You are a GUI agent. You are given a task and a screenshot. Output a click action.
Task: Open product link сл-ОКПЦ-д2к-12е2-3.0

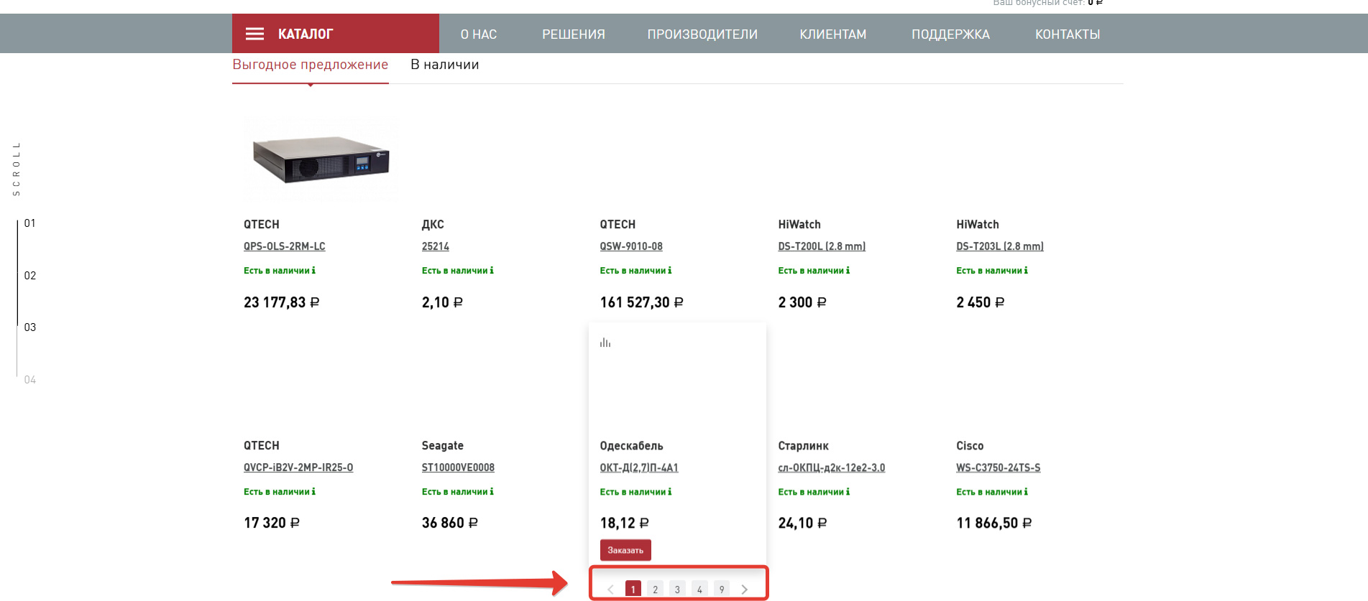coord(832,467)
